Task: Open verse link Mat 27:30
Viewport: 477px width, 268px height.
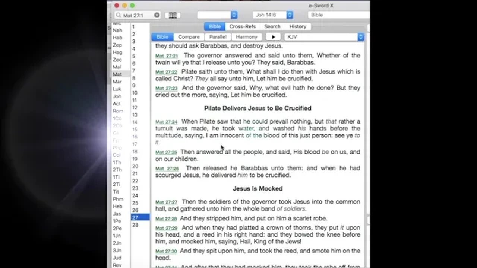Action: [x=167, y=251]
